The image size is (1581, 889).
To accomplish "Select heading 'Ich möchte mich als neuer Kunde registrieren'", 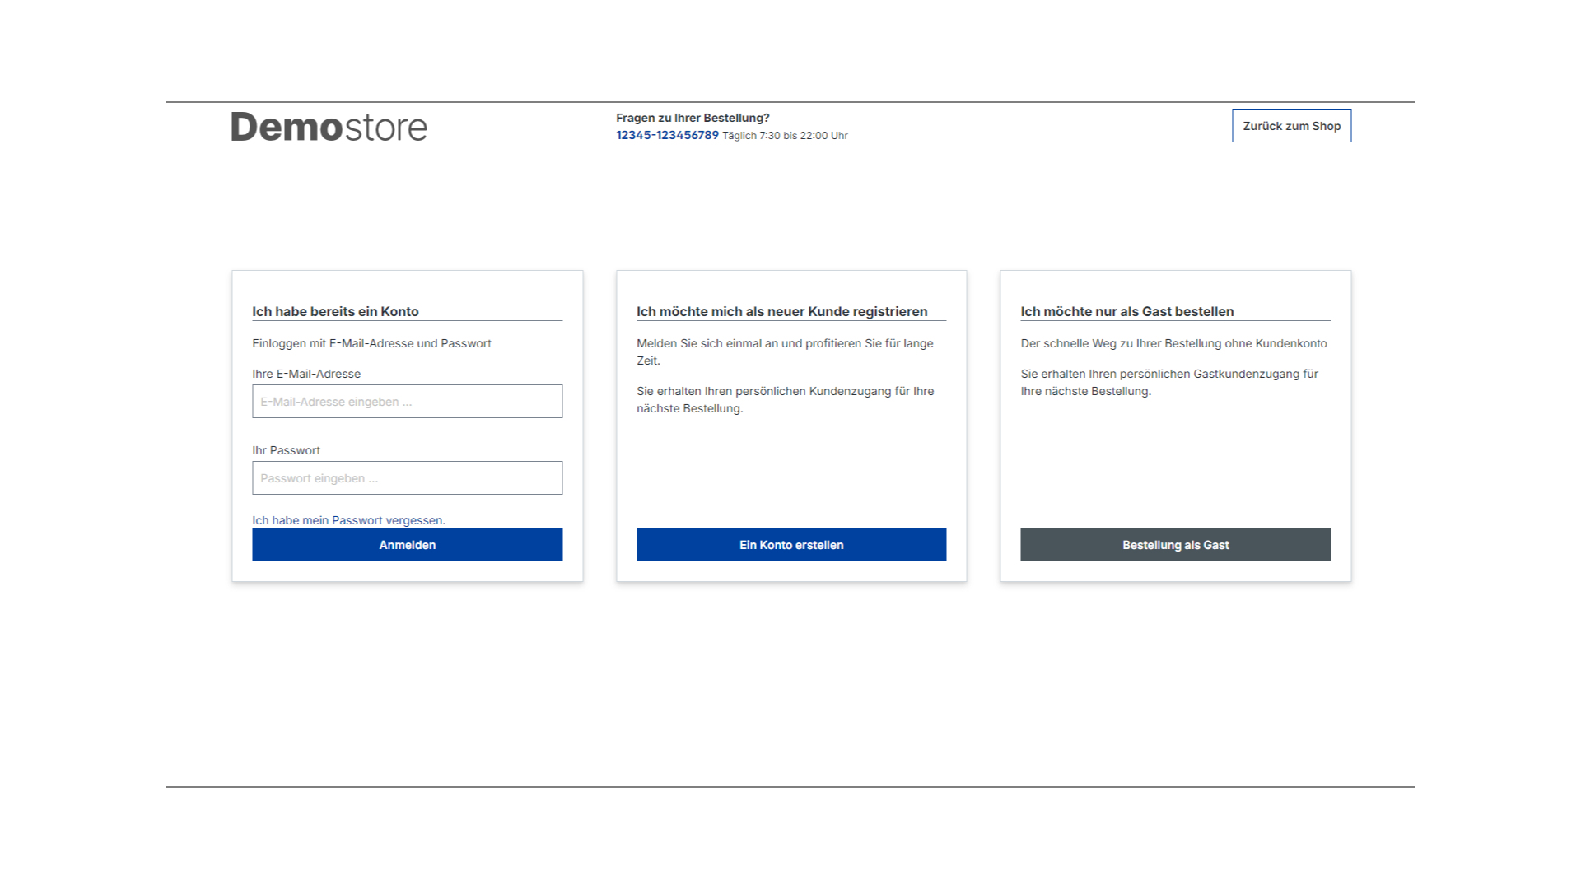I will pos(781,311).
